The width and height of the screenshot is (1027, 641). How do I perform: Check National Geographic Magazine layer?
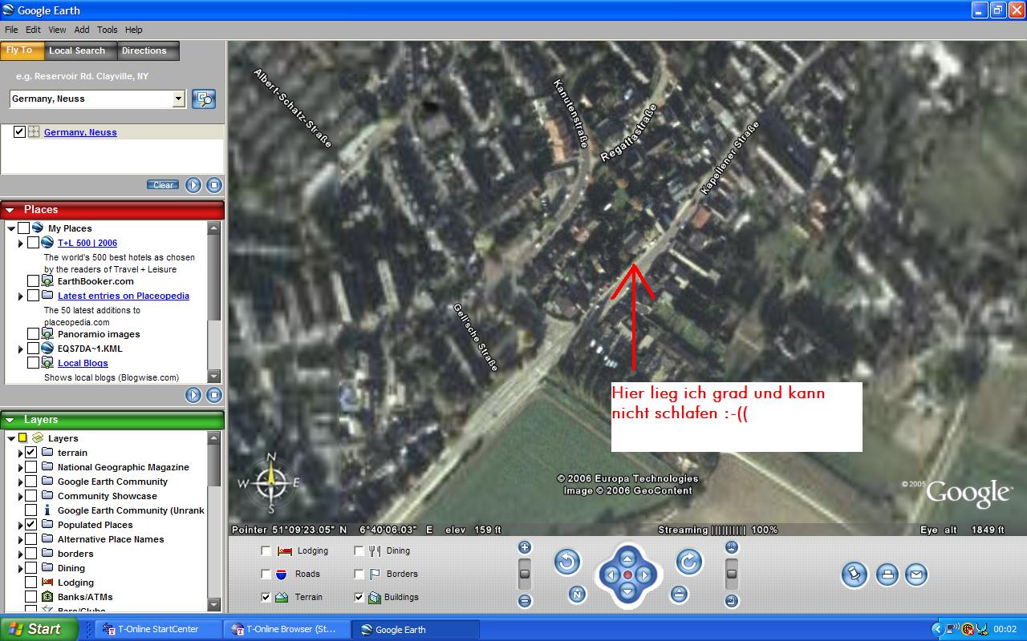[31, 467]
